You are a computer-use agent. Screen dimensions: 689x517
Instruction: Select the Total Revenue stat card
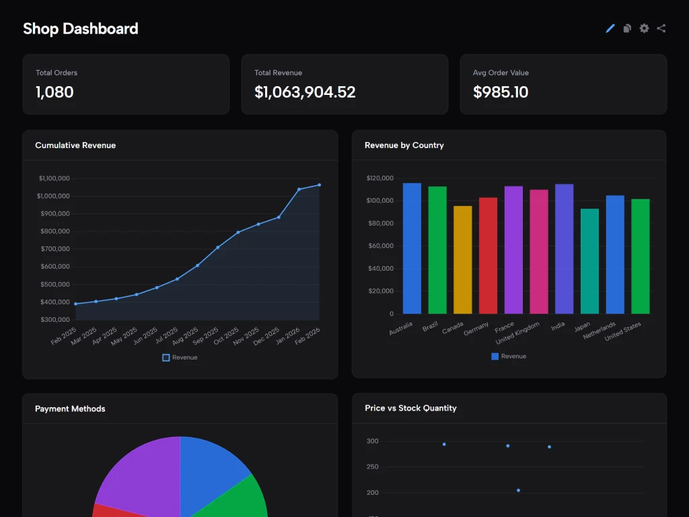(344, 84)
